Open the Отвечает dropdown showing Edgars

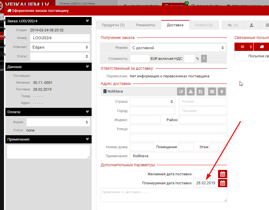60,47
